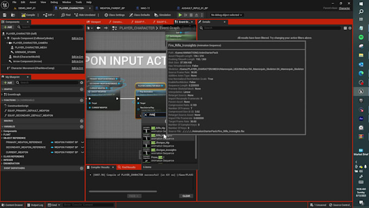369x208 pixels.
Task: Focus the Components search field
Action: point(50,27)
